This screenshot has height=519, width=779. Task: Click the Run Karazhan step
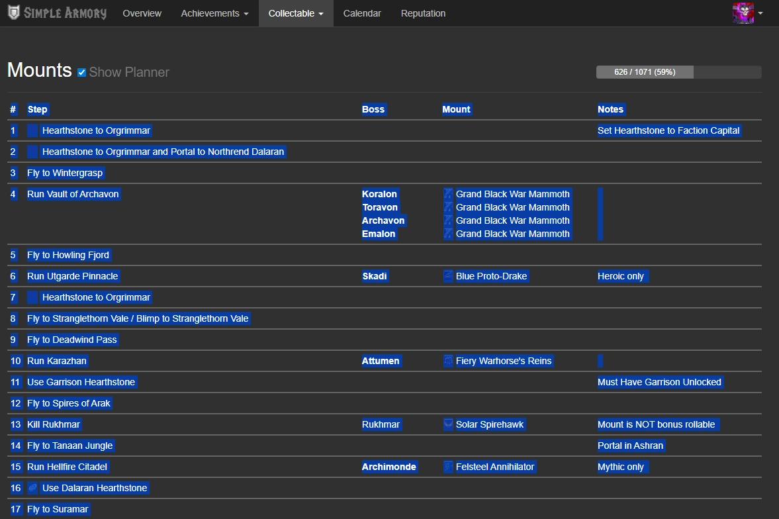click(x=57, y=361)
